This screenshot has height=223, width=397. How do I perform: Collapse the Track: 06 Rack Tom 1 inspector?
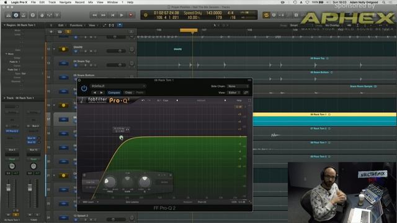4,98
